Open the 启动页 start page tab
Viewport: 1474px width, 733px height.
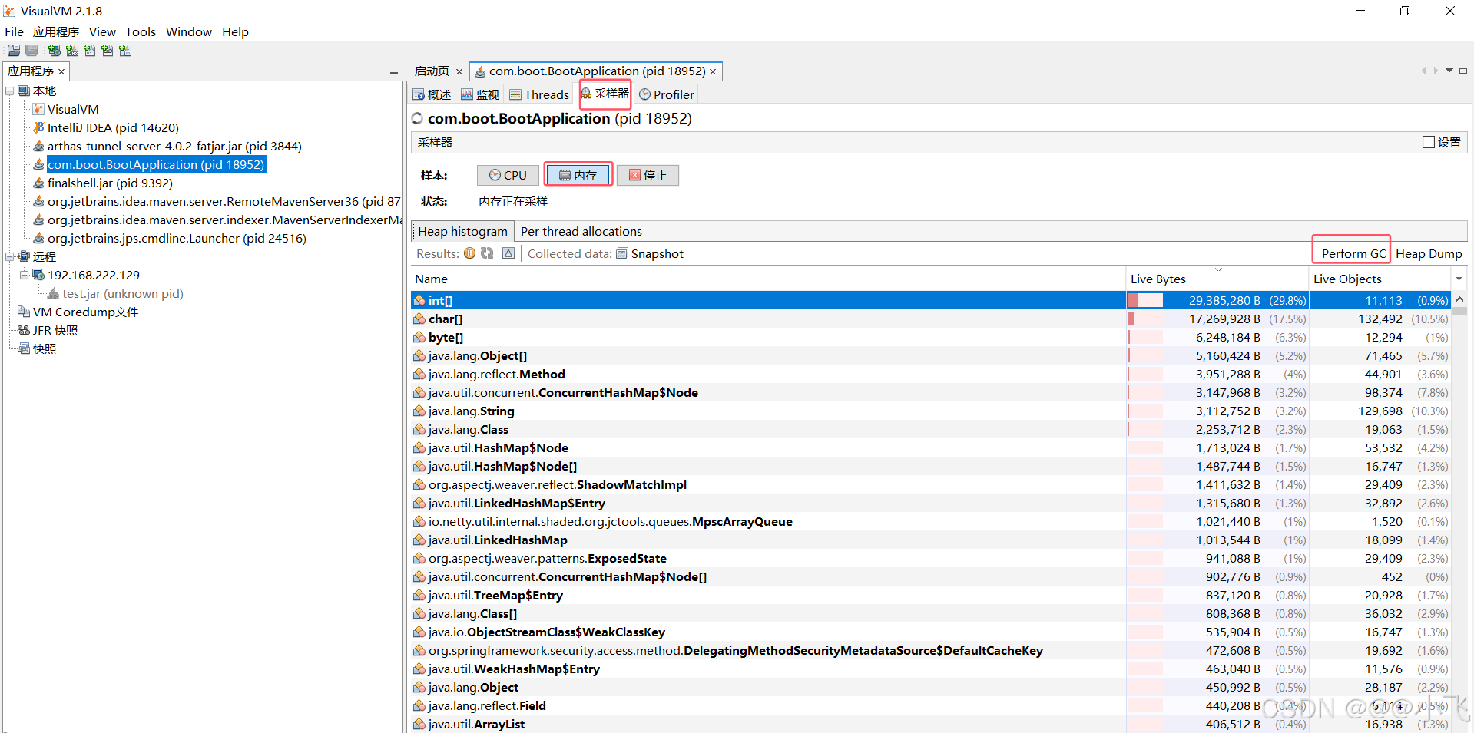coord(432,71)
